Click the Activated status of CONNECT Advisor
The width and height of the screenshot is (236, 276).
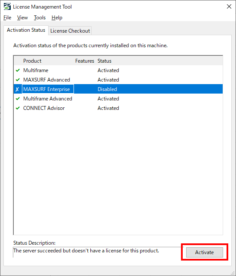108,108
